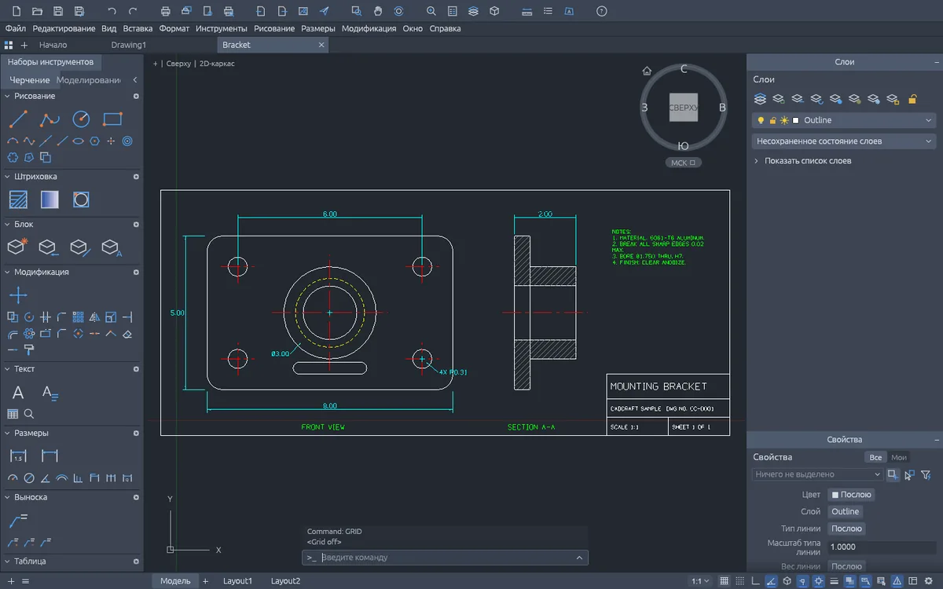The height and width of the screenshot is (589, 943).
Task: Open the Outline current layer dropdown
Action: (844, 120)
